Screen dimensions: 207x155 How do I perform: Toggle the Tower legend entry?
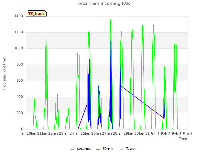(x=128, y=149)
